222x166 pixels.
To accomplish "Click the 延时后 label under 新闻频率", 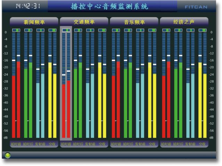I will (28, 144).
